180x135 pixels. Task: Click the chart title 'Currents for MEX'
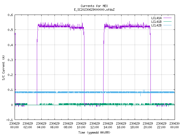pyautogui.click(x=94, y=6)
